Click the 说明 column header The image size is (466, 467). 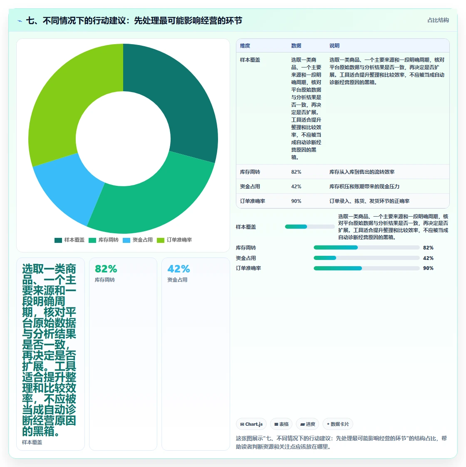[334, 45]
